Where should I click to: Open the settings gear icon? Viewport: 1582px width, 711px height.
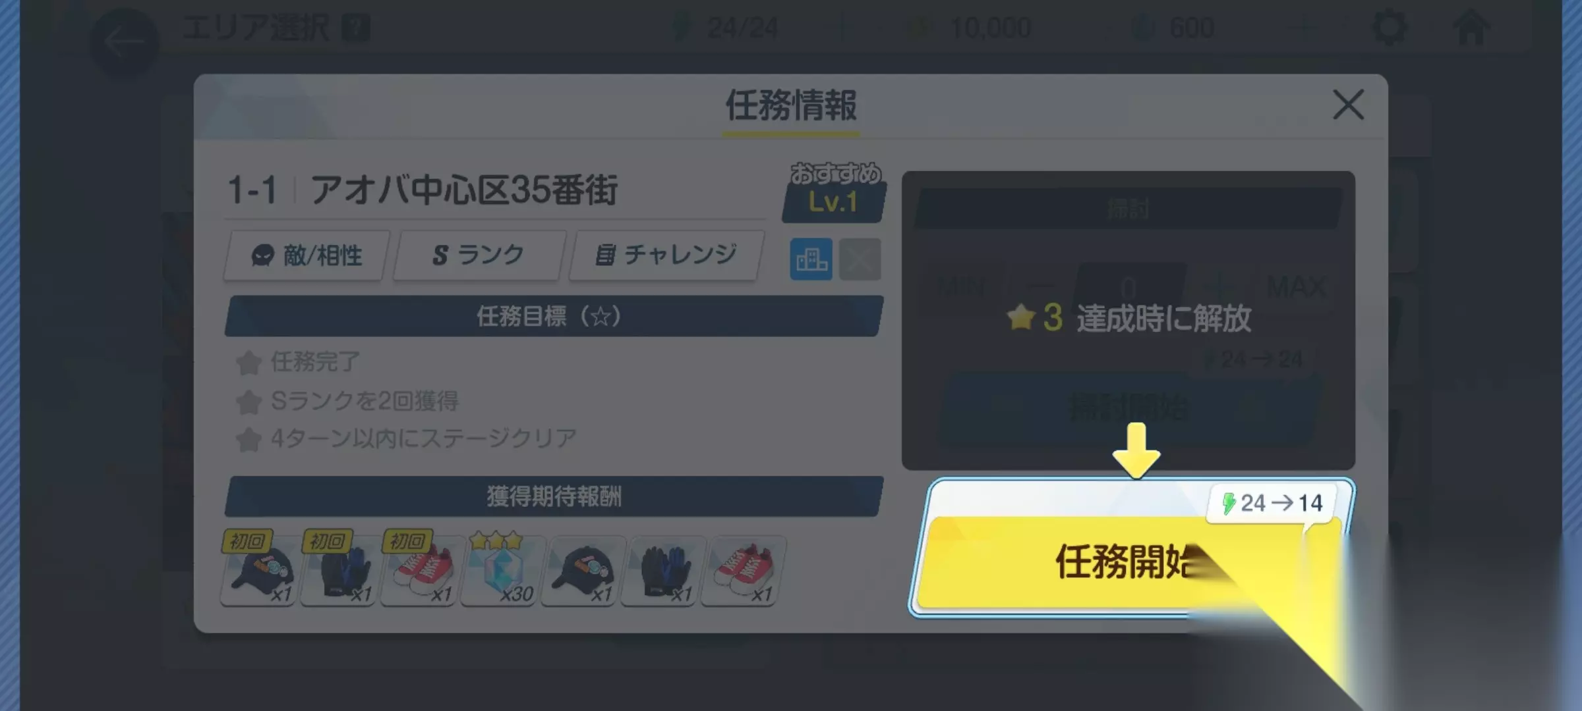[x=1390, y=28]
